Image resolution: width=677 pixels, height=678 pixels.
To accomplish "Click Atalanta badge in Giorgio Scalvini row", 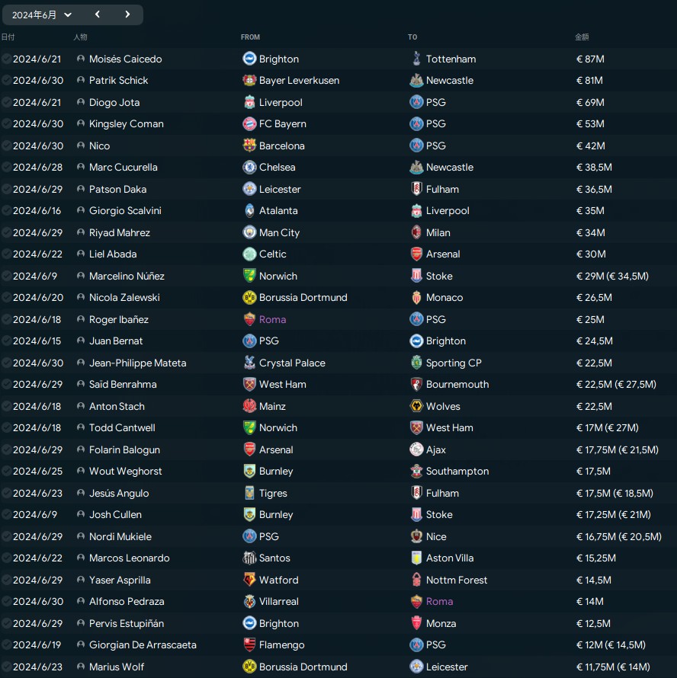I will (249, 210).
